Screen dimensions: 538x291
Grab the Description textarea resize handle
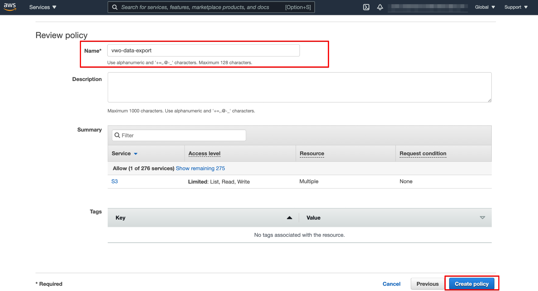click(490, 100)
